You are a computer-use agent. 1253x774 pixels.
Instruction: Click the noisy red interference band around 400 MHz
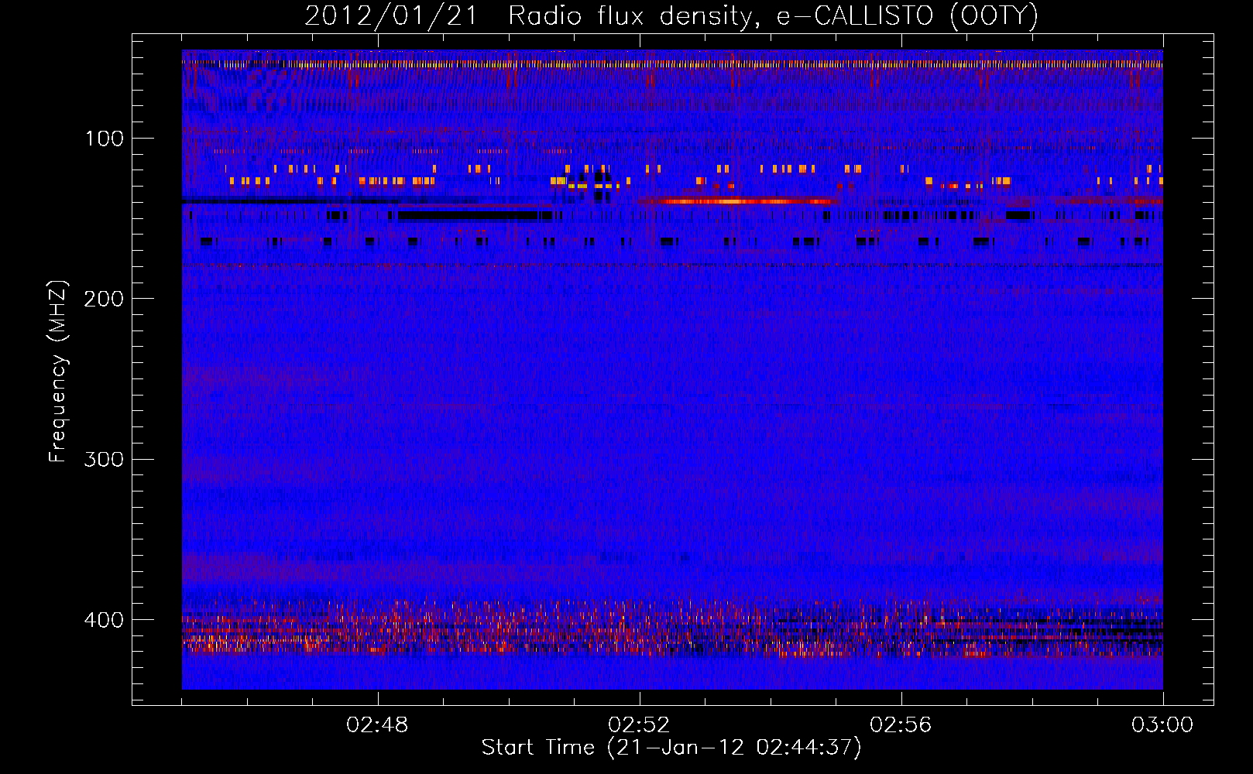coord(672,627)
